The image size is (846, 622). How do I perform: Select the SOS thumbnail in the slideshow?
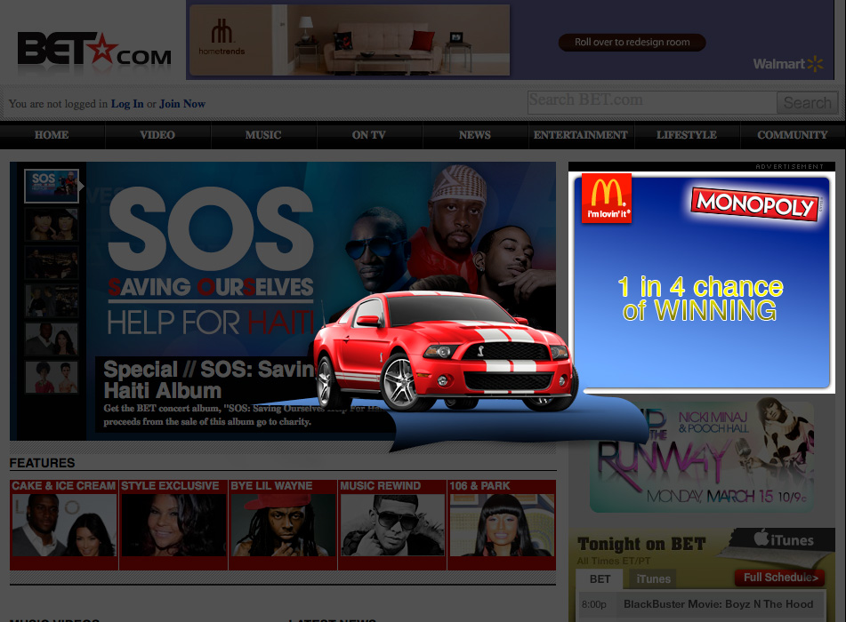(52, 186)
